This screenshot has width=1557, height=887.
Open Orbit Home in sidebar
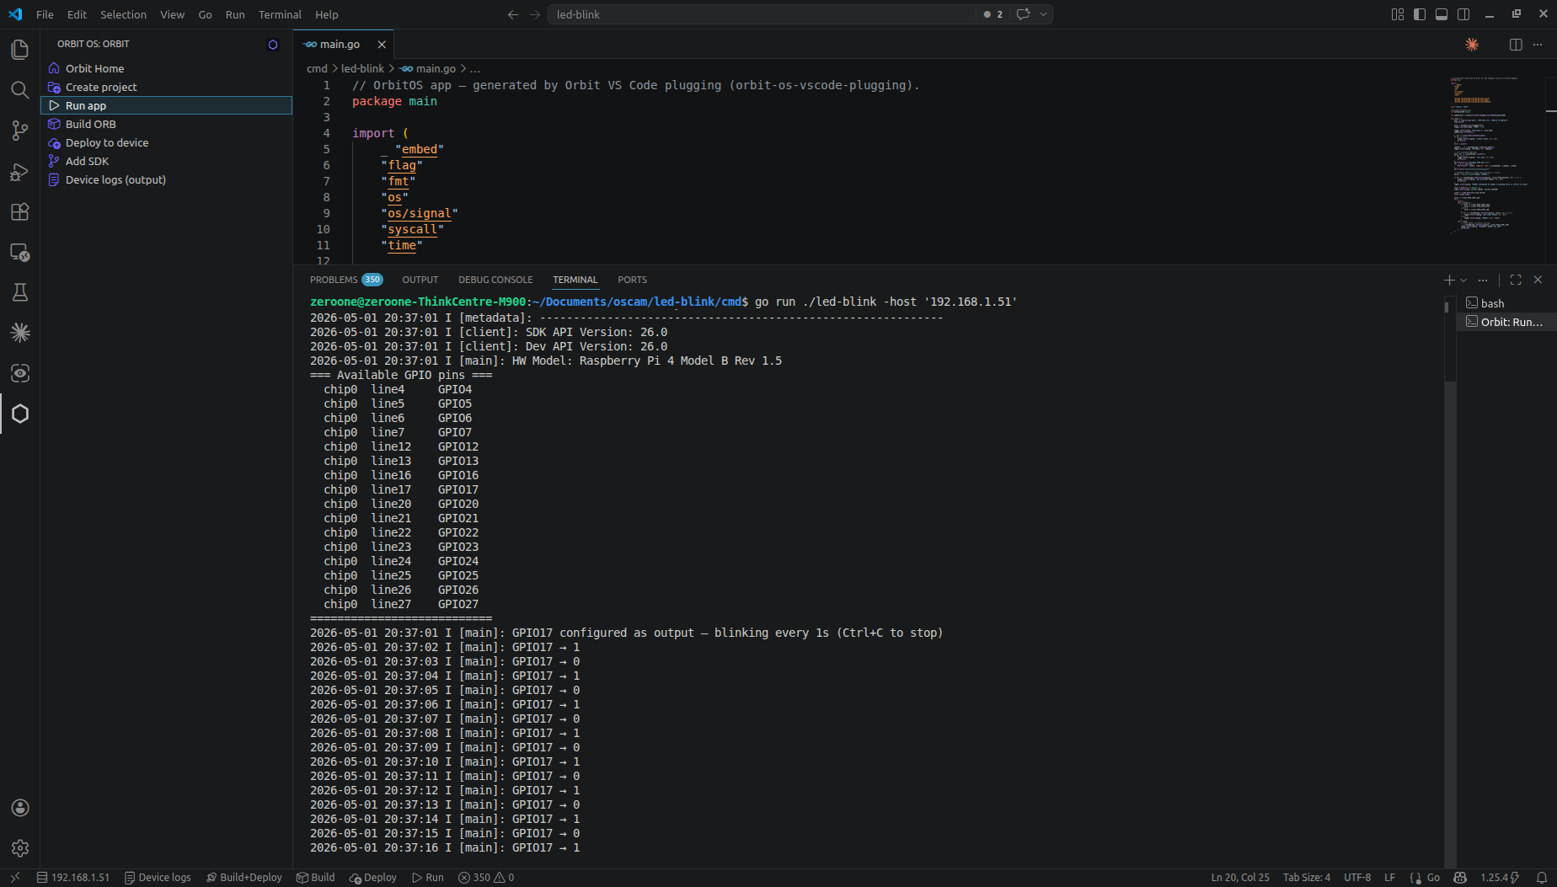166,68
